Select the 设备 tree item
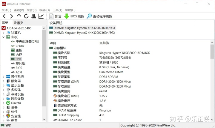Image resolution: width=215 pixels, height=128 pixels. 14,107
